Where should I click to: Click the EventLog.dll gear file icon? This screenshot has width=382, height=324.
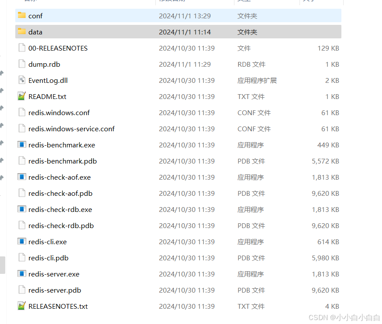click(x=22, y=80)
